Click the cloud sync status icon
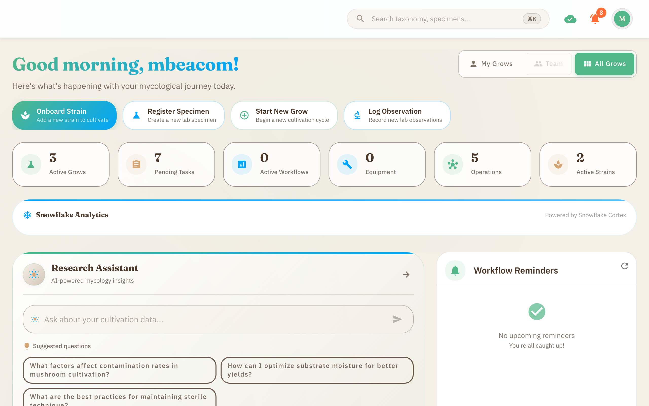This screenshot has width=649, height=406. tap(570, 19)
